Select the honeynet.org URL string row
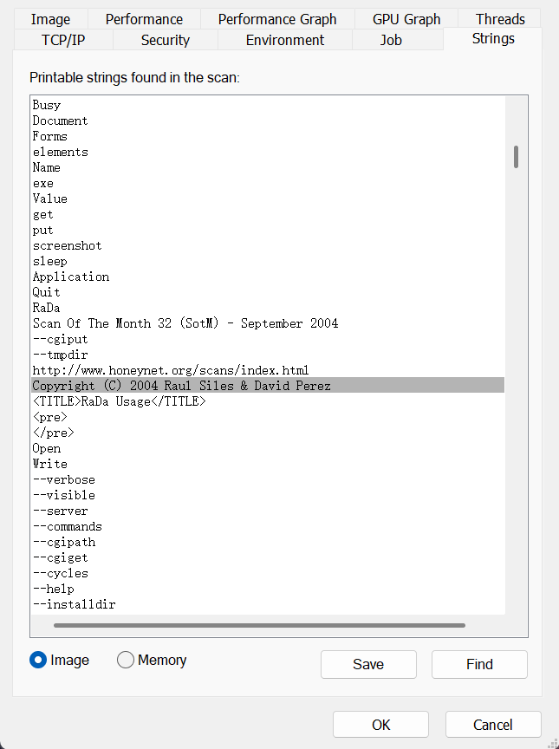The width and height of the screenshot is (559, 749). [x=268, y=370]
